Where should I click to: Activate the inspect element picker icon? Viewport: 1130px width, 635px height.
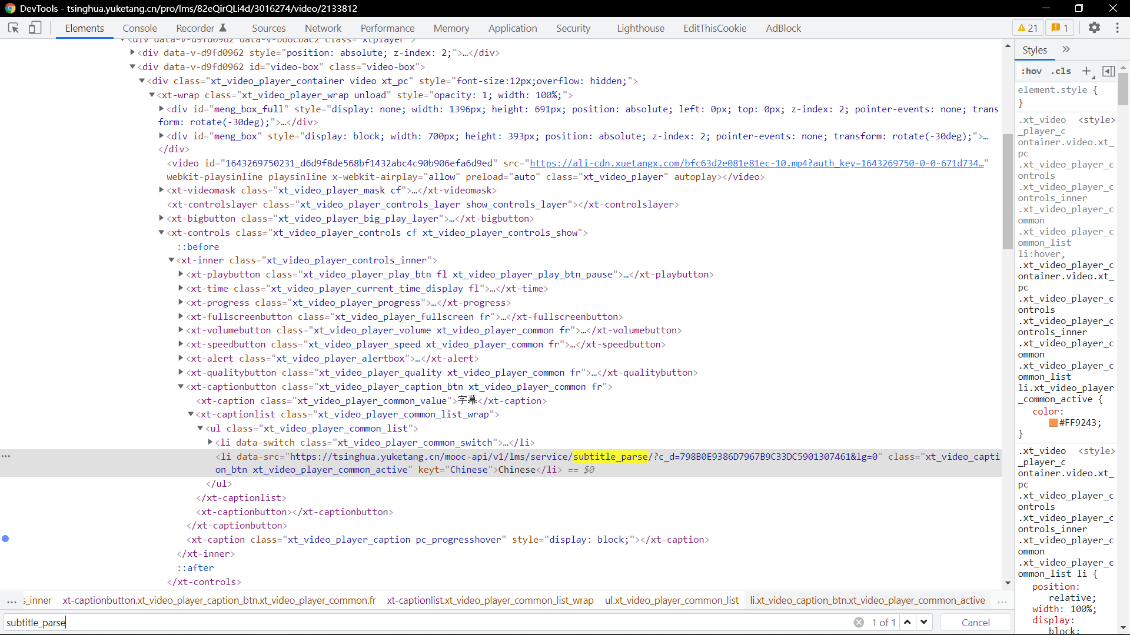[x=14, y=28]
